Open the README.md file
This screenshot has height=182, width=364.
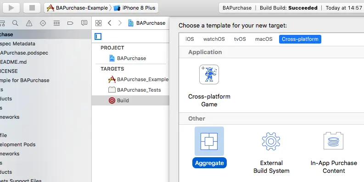point(13,62)
